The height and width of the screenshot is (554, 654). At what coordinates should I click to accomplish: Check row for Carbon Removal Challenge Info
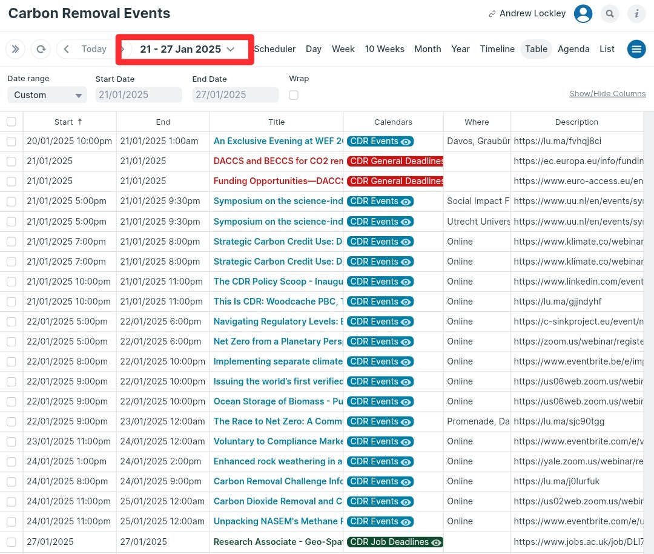[12, 482]
